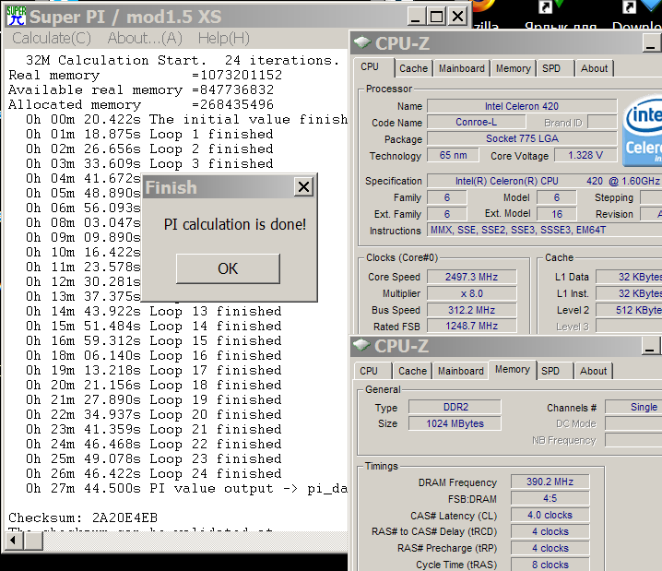Open the Calculate(C) menu in Super PI
The image size is (662, 571).
pyautogui.click(x=52, y=39)
